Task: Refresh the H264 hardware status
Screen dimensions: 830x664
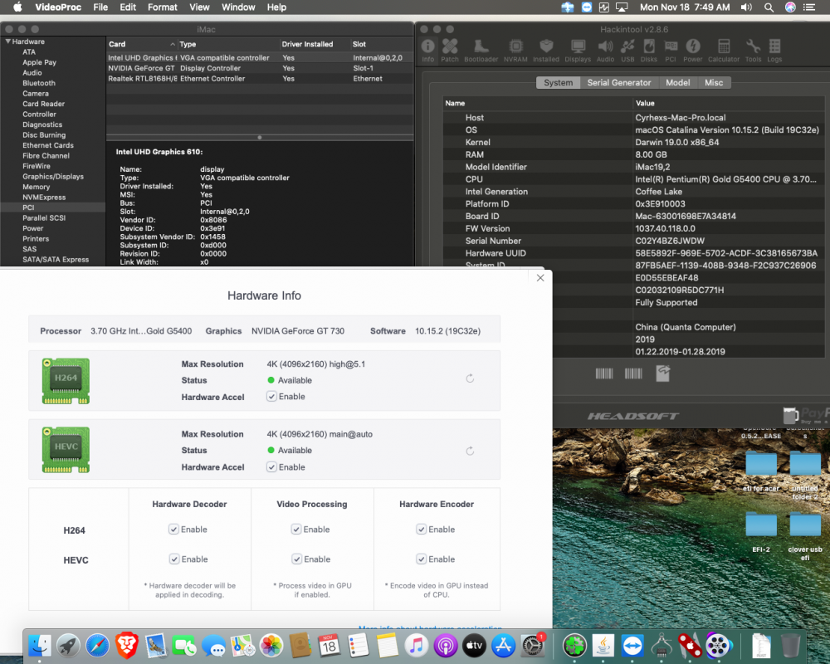Action: pyautogui.click(x=470, y=378)
